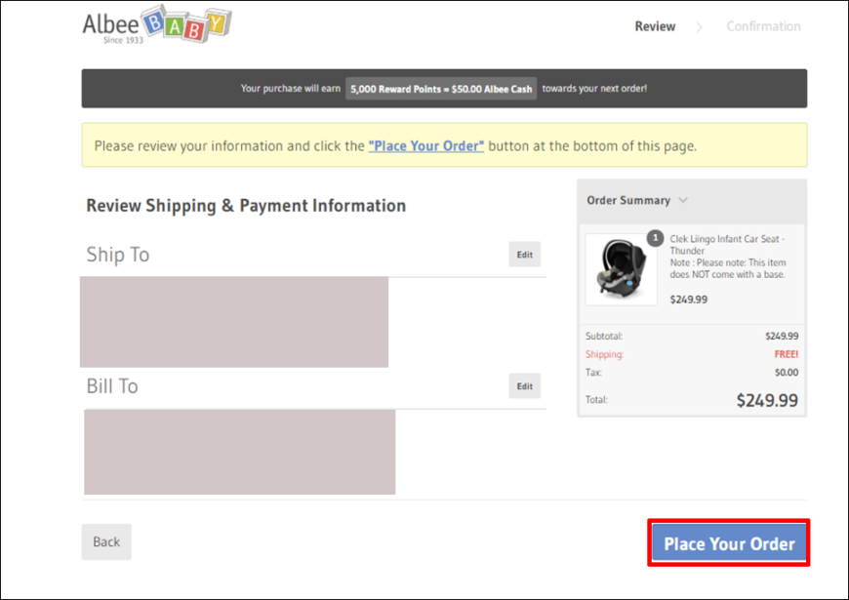Follow the "Place Your Order" hyperlink
Image resolution: width=849 pixels, height=600 pixels.
coord(426,146)
